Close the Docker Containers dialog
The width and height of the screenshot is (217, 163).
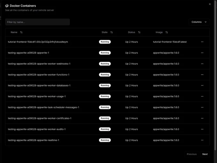click(x=210, y=4)
